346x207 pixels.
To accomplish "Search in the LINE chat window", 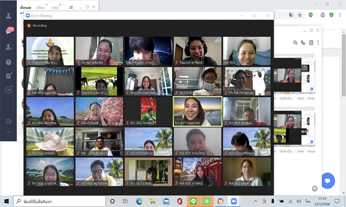I will pos(295,42).
